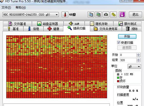Click the 开始 scan button
Image resolution: width=144 pixels, height=106 pixels.
[127, 36]
